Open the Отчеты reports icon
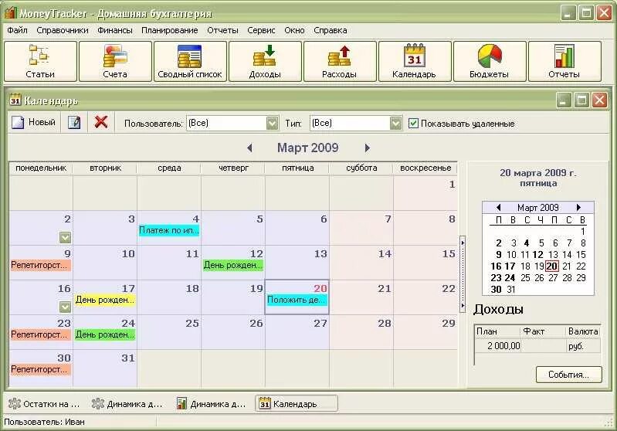 (564, 62)
